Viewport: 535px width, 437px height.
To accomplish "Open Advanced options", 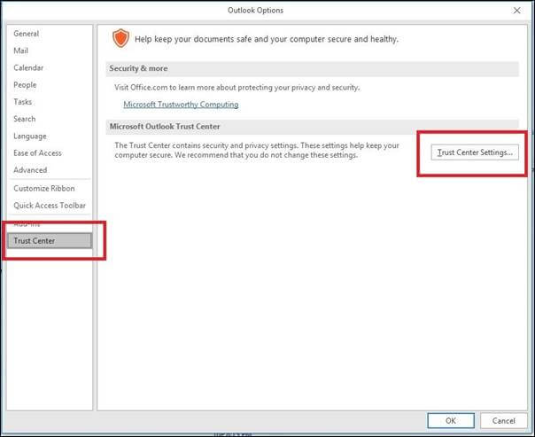I will [30, 170].
